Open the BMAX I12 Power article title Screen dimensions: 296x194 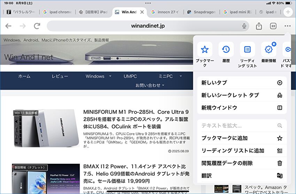click(x=136, y=173)
